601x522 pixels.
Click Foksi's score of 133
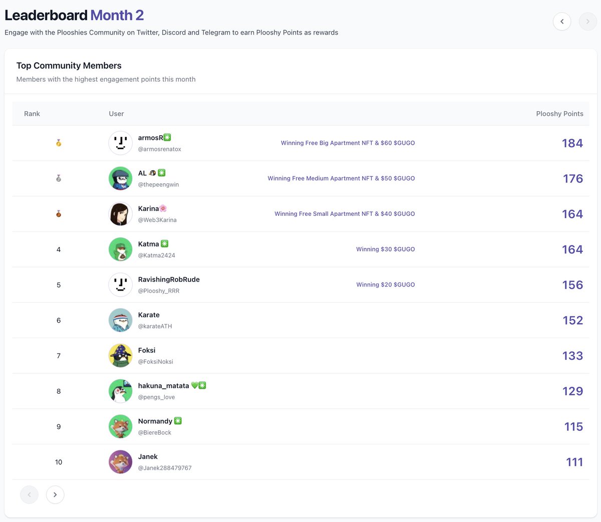point(572,356)
